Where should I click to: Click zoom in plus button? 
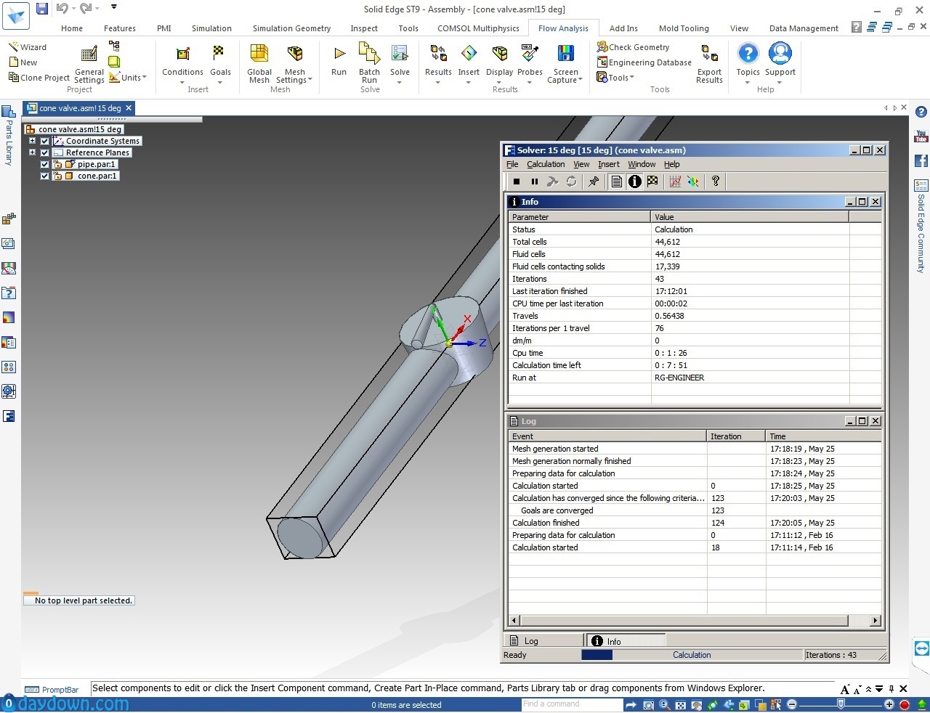(x=889, y=705)
